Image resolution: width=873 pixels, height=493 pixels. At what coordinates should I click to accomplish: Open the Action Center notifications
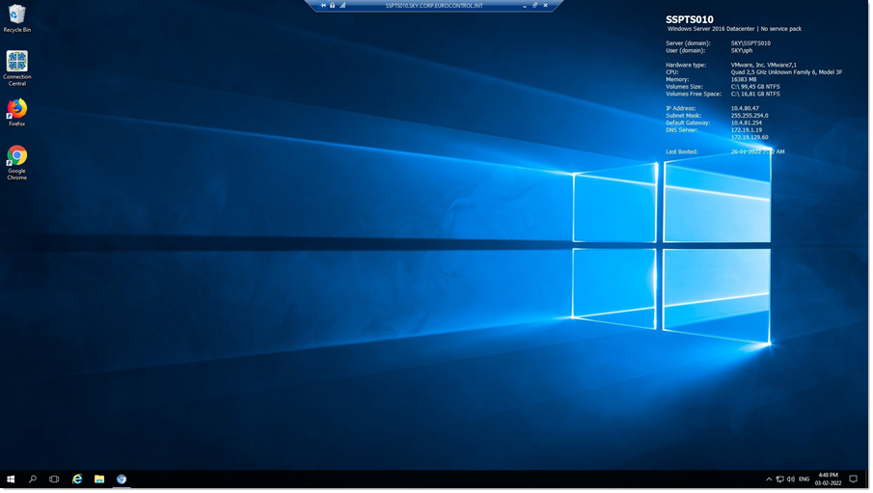coord(853,479)
